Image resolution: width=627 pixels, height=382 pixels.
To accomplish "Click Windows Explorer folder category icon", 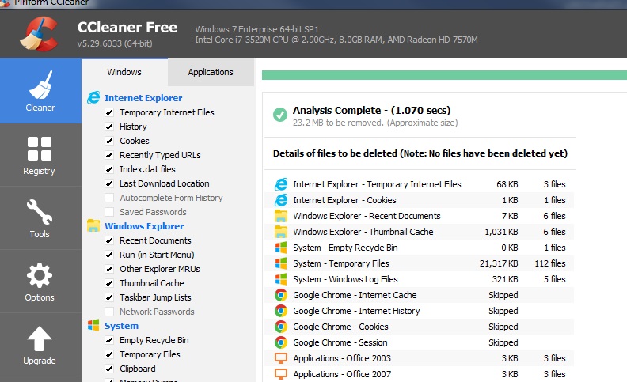I will [x=93, y=225].
